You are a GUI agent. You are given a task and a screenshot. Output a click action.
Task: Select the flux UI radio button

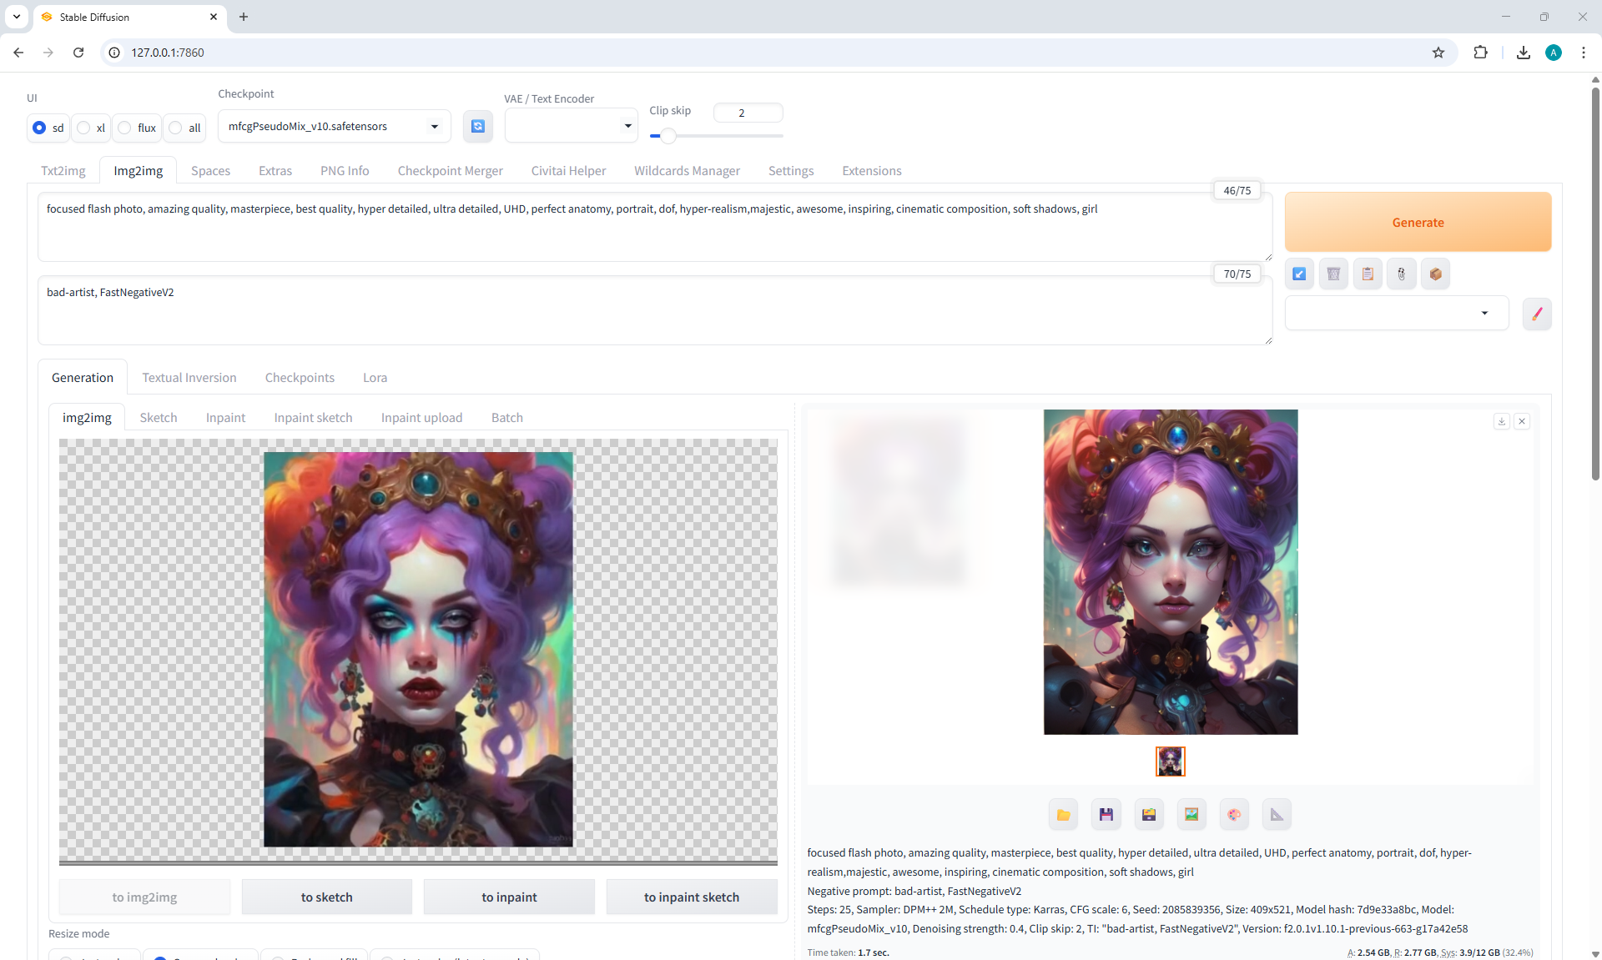(125, 128)
